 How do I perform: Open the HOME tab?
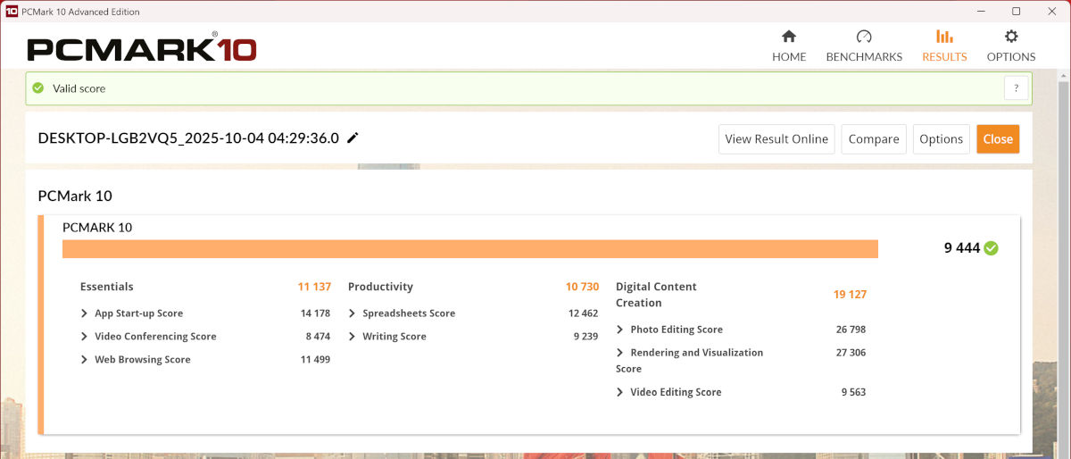coord(789,45)
